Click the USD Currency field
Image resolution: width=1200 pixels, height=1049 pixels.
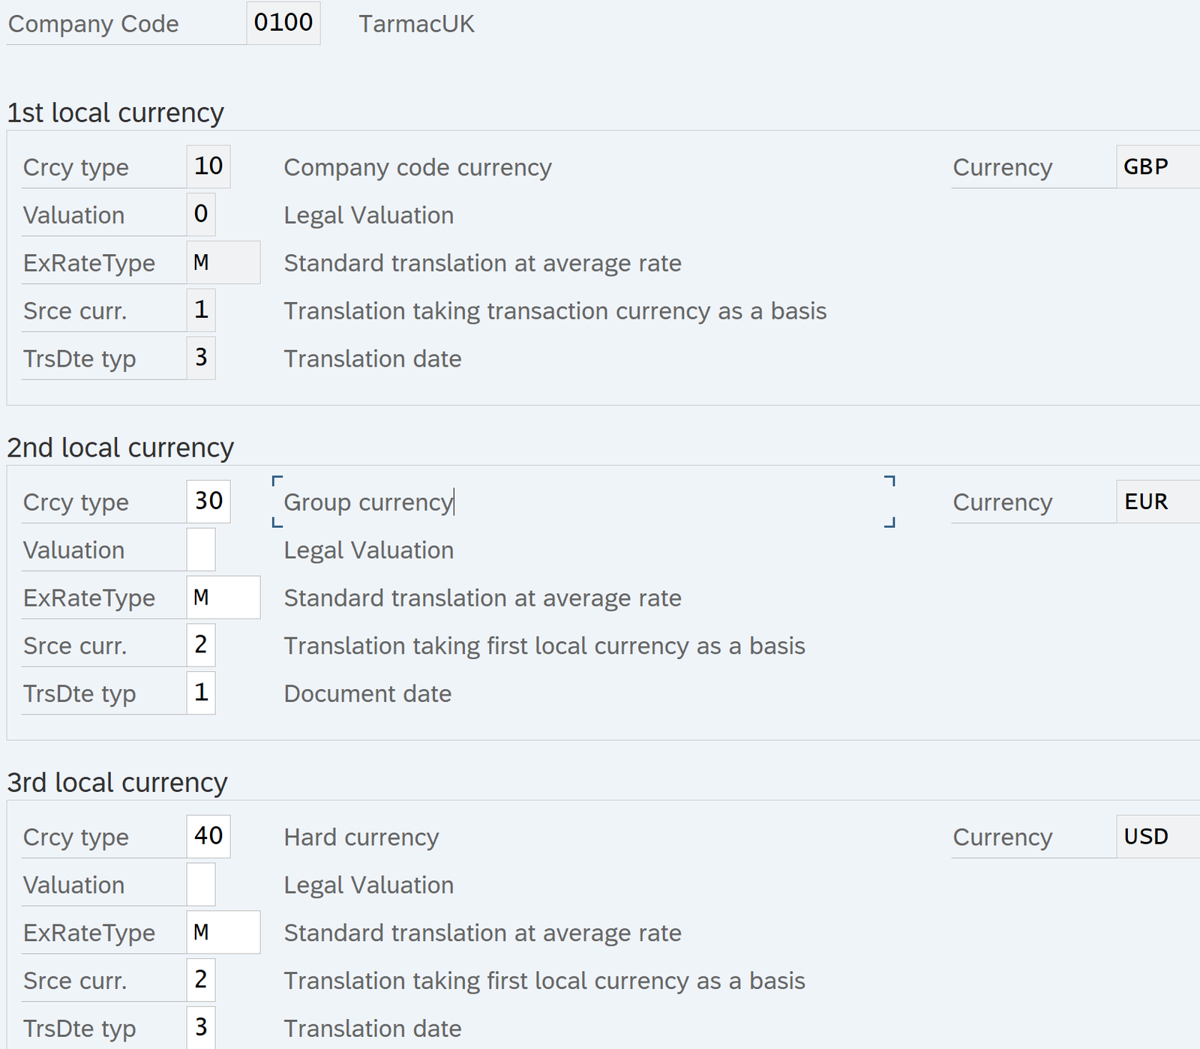(x=1156, y=837)
